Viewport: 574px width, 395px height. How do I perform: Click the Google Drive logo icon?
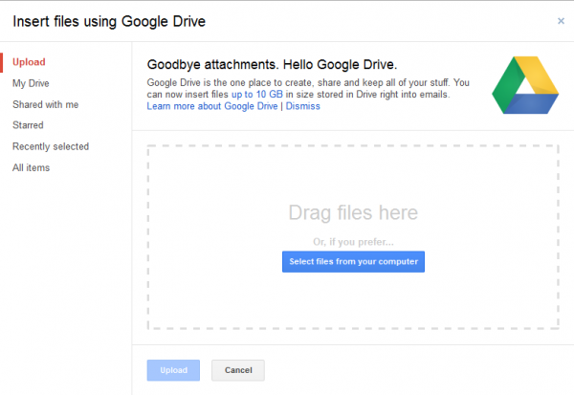(x=525, y=85)
